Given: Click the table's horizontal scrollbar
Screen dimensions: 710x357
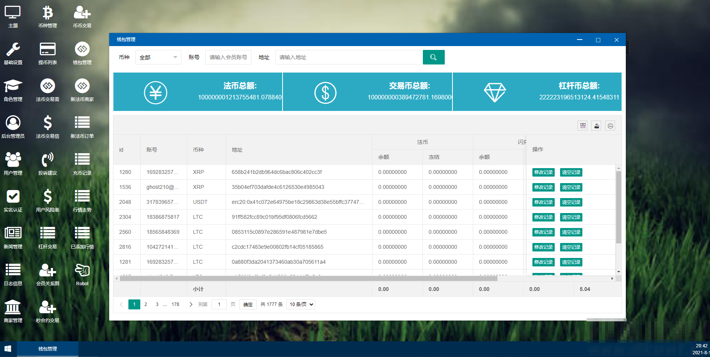Looking at the screenshot, I should (308, 279).
